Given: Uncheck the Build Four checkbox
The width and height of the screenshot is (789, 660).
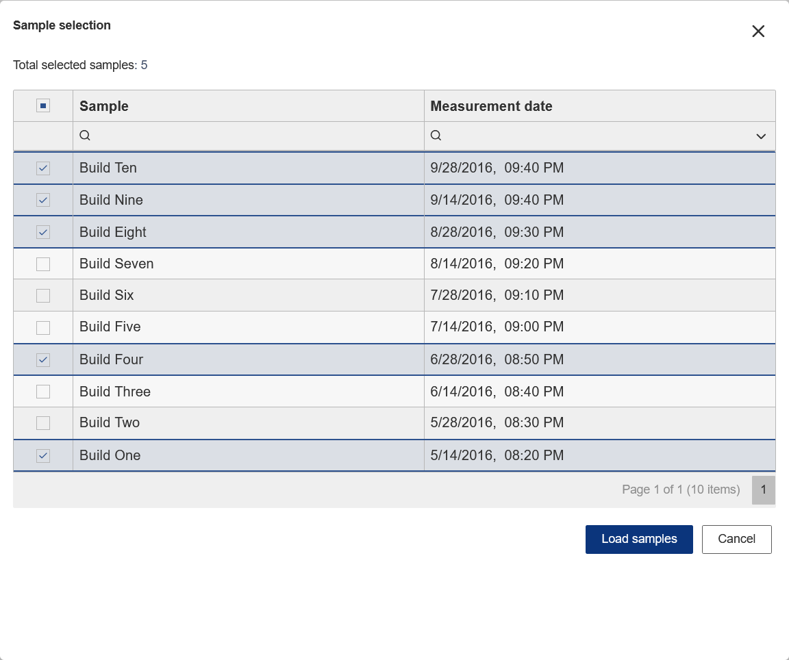Looking at the screenshot, I should pyautogui.click(x=43, y=359).
